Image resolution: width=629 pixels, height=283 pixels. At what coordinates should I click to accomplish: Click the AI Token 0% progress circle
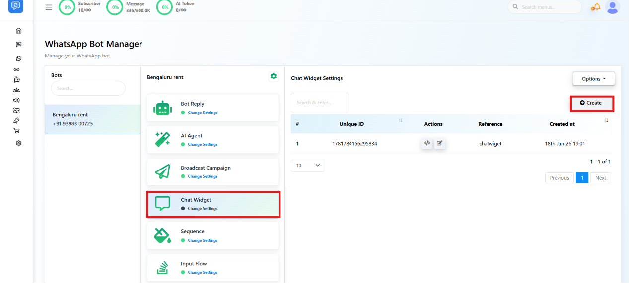tap(164, 7)
